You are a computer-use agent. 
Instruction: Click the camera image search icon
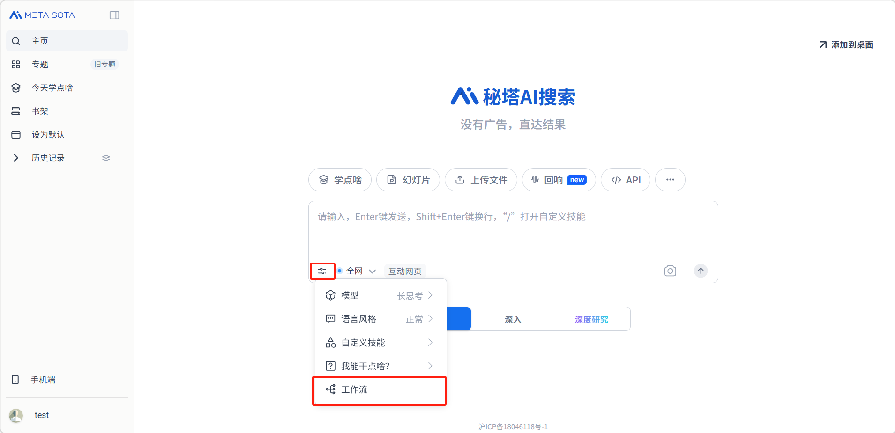pyautogui.click(x=670, y=271)
